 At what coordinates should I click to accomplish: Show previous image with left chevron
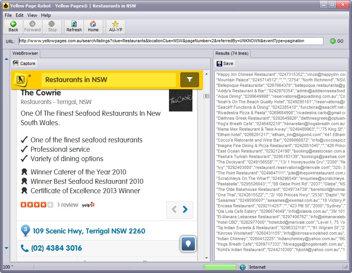click(175, 210)
